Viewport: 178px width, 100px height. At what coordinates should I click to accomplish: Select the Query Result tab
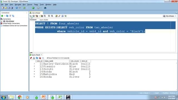point(36,55)
